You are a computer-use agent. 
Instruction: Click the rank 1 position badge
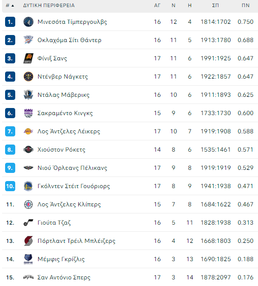click(10, 22)
